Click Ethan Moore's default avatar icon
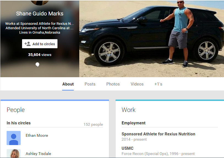The width and height of the screenshot is (224, 158). tap(14, 138)
